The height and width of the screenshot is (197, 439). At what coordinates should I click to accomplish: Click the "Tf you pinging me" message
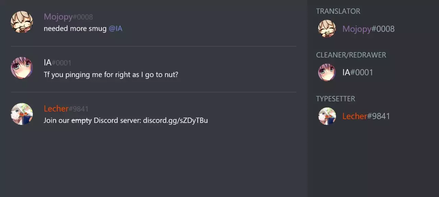pos(111,75)
